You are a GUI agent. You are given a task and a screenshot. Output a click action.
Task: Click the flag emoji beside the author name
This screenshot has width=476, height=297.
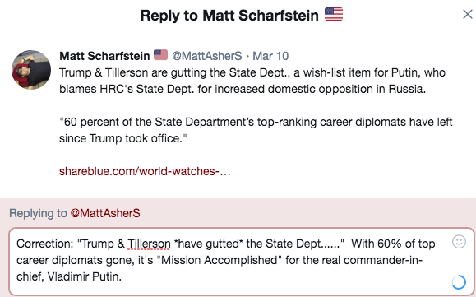(x=160, y=55)
